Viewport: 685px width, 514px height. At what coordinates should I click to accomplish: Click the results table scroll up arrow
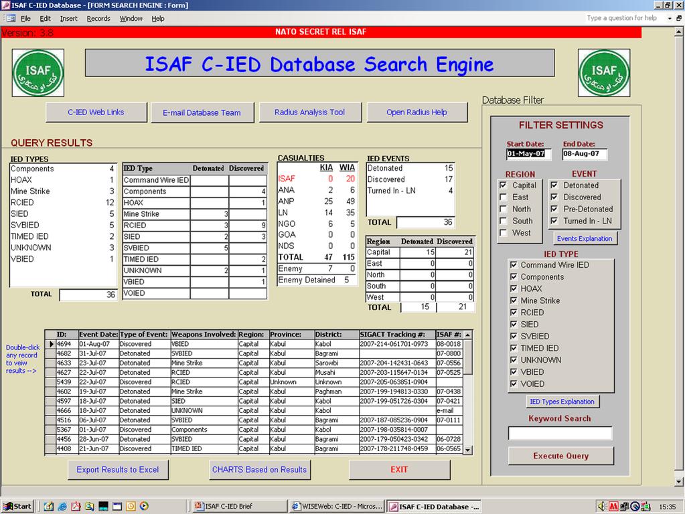[x=468, y=335]
